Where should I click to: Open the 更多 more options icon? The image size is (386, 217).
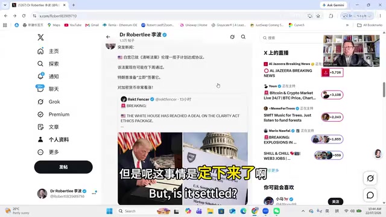40,152
